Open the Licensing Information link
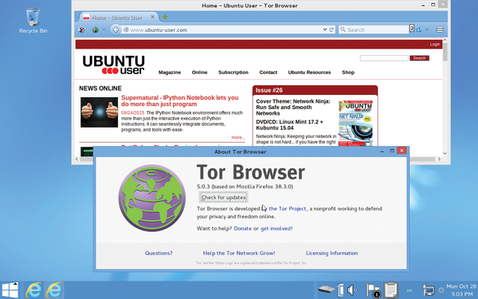The height and width of the screenshot is (299, 478). tap(331, 253)
